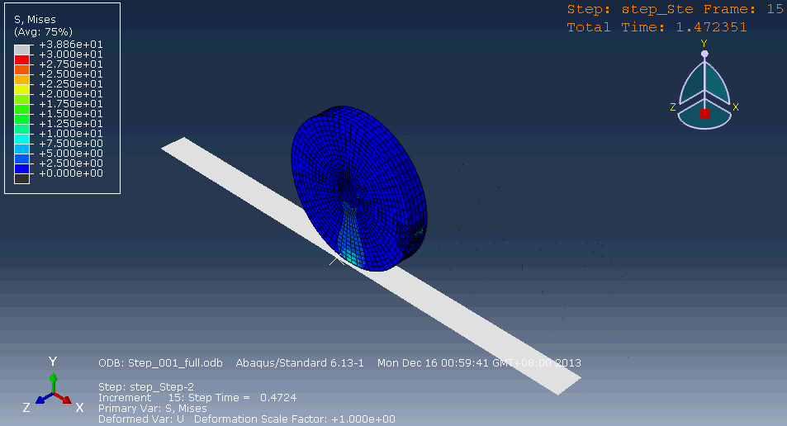787x426 pixels.
Task: Select the blue meshed wheel model
Action: pos(359,188)
